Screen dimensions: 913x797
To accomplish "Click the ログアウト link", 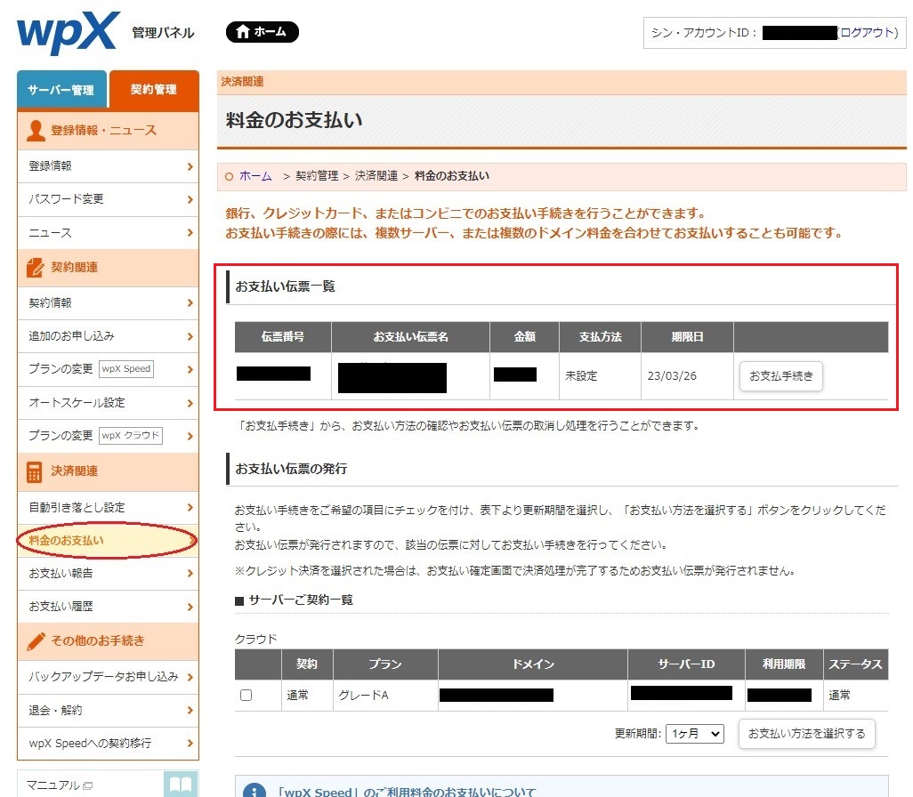I will 867,32.
